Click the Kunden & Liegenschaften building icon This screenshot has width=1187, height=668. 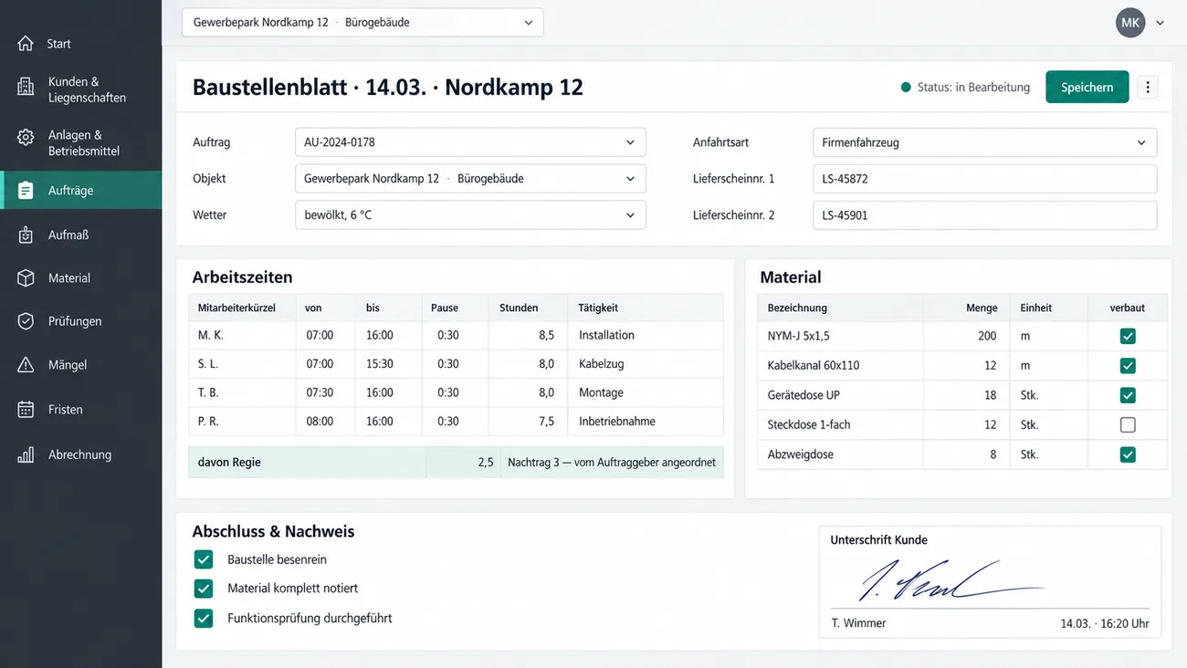pos(26,88)
